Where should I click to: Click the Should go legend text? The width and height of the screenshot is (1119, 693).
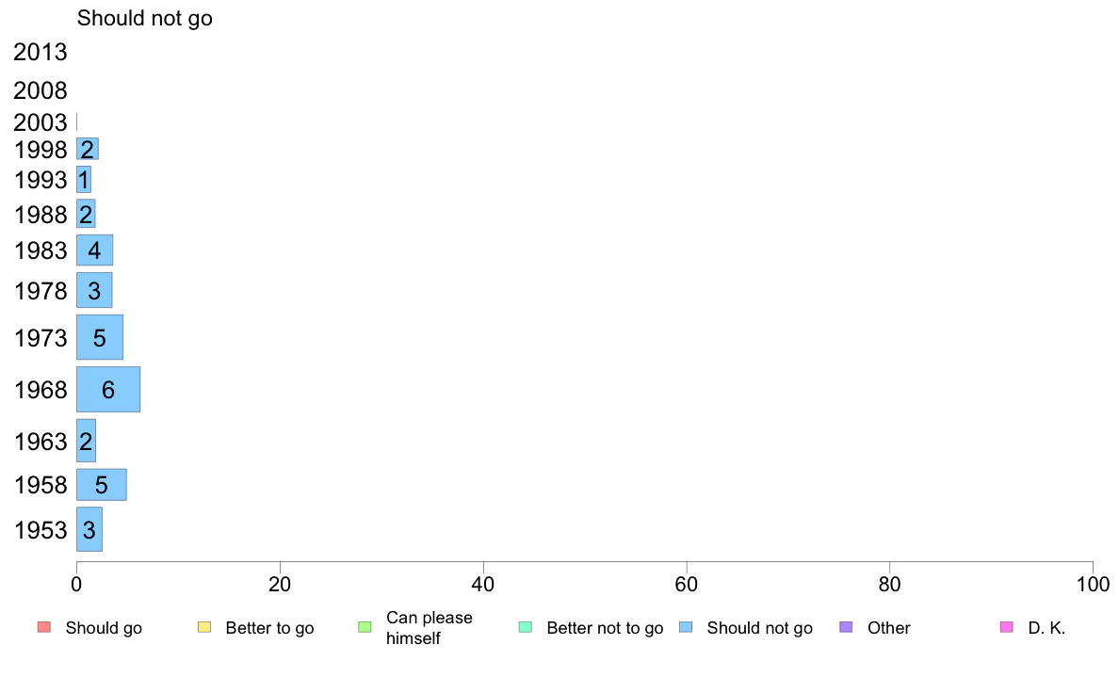pyautogui.click(x=104, y=628)
